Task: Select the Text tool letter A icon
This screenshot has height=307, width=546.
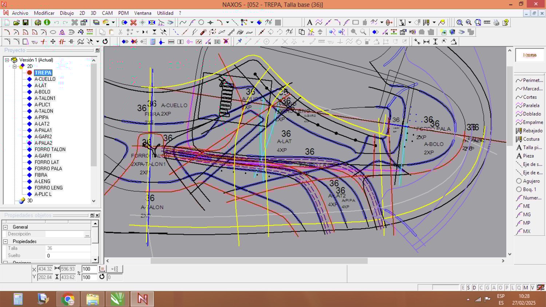Action: click(x=309, y=23)
